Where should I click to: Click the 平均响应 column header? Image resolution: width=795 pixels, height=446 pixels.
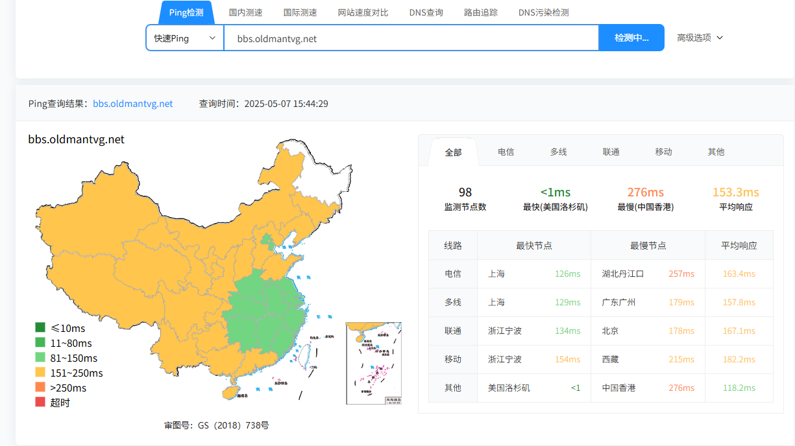pos(739,246)
